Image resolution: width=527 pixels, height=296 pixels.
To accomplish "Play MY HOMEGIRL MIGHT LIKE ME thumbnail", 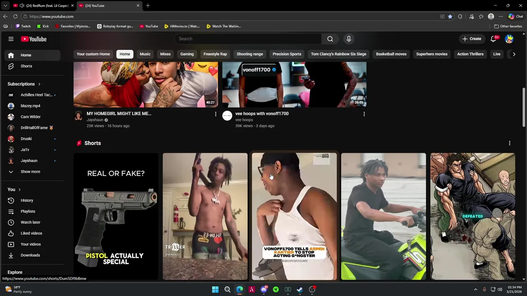I will tap(146, 85).
